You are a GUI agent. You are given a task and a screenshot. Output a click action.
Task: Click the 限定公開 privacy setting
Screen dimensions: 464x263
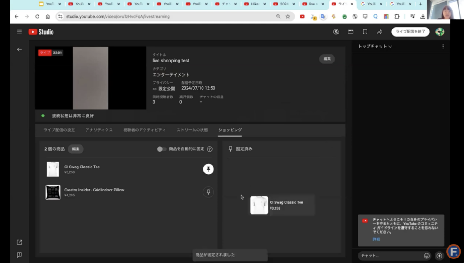click(x=164, y=89)
